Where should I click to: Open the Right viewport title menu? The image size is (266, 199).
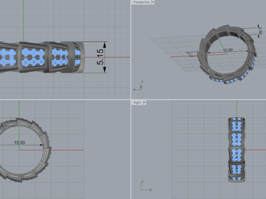click(137, 103)
